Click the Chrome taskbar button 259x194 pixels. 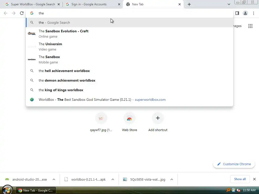36,190
